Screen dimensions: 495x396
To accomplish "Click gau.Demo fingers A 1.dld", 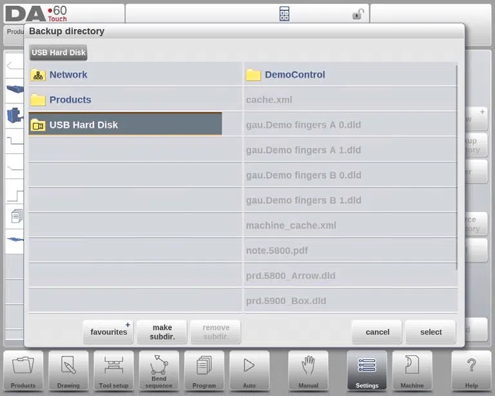I will point(351,150).
